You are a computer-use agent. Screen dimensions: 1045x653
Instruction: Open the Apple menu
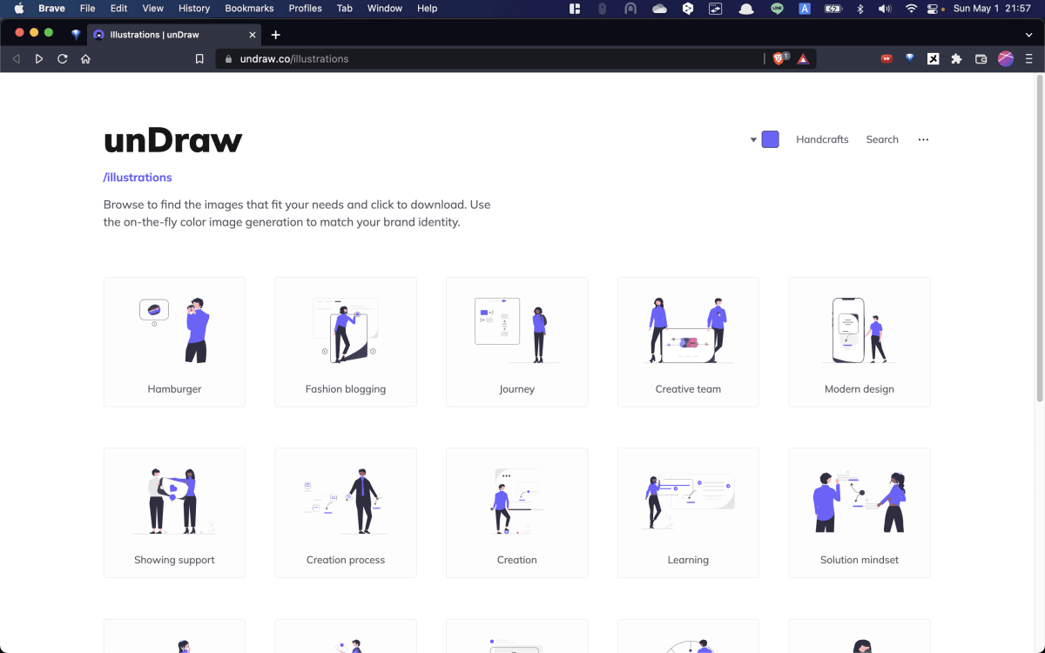coord(18,9)
